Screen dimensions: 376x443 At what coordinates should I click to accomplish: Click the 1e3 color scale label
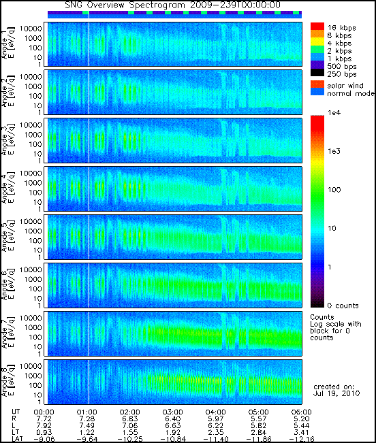pyautogui.click(x=334, y=152)
